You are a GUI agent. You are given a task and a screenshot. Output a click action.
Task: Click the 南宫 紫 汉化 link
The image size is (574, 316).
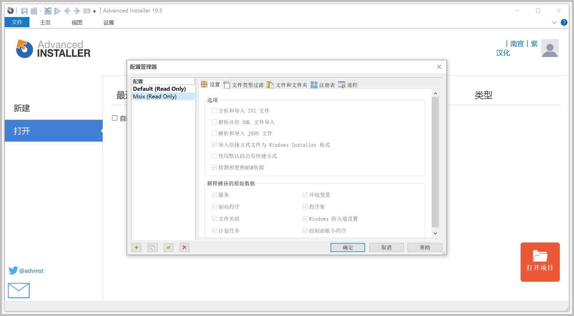tap(517, 48)
